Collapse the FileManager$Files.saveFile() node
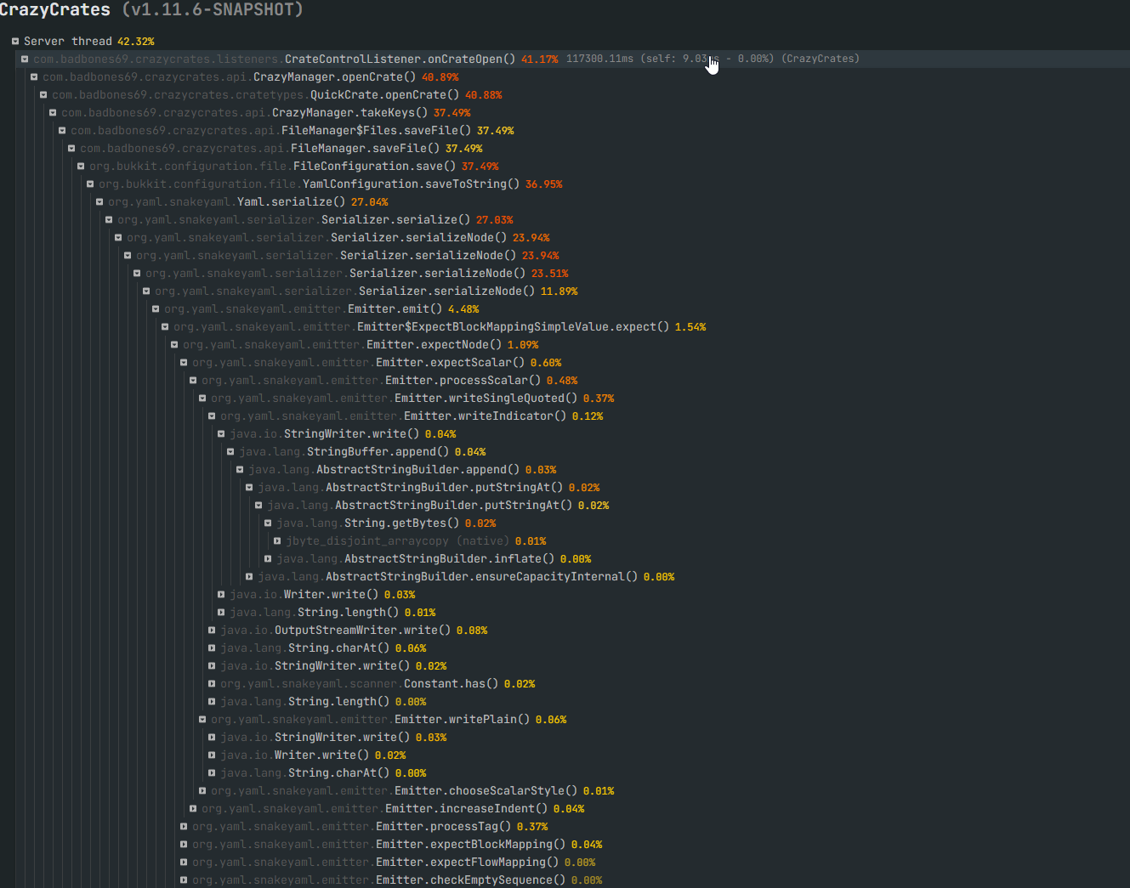 (62, 130)
